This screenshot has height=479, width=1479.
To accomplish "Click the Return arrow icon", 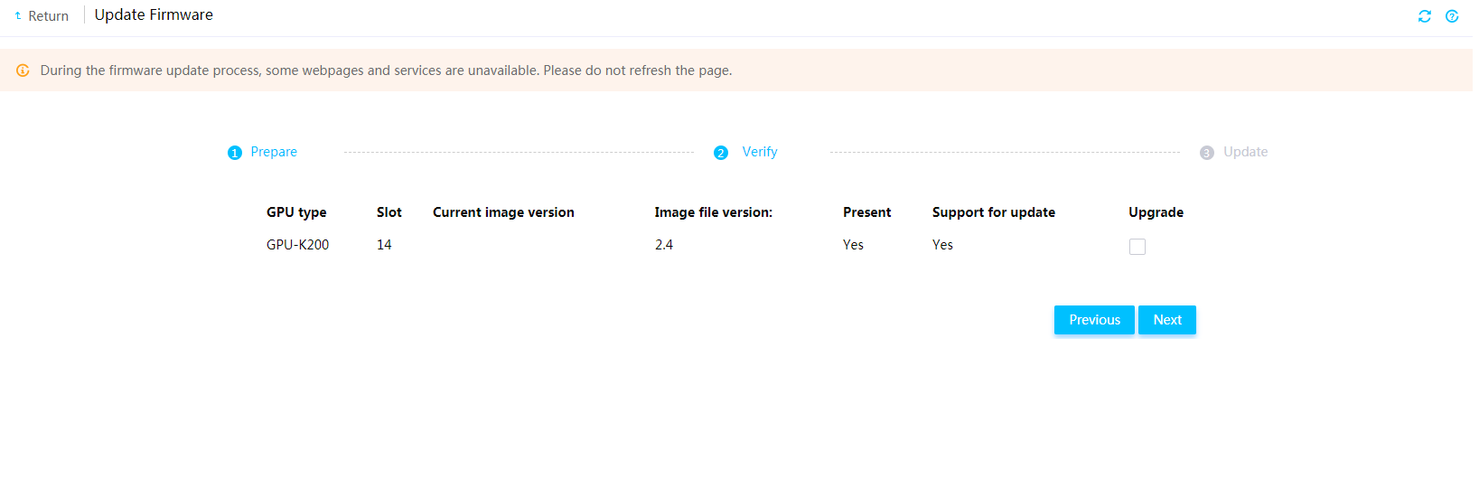I will coord(18,16).
